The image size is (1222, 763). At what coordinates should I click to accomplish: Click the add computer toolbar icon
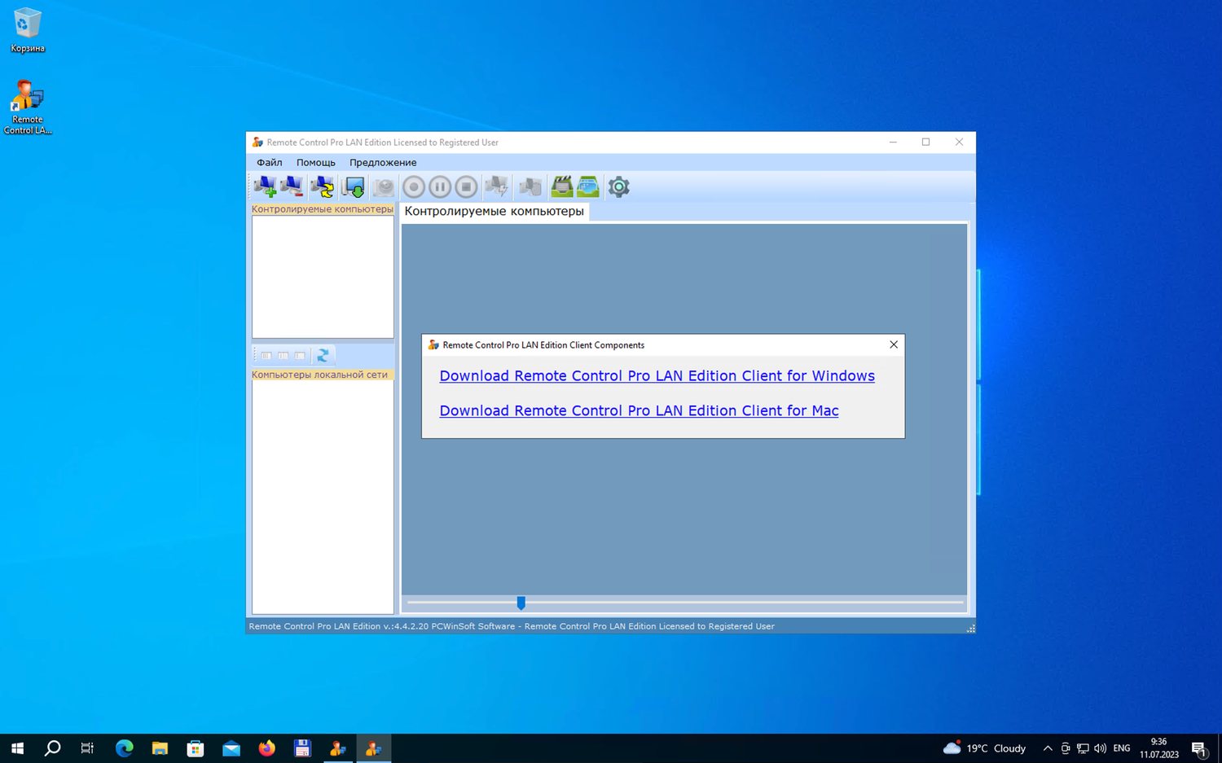pyautogui.click(x=265, y=186)
